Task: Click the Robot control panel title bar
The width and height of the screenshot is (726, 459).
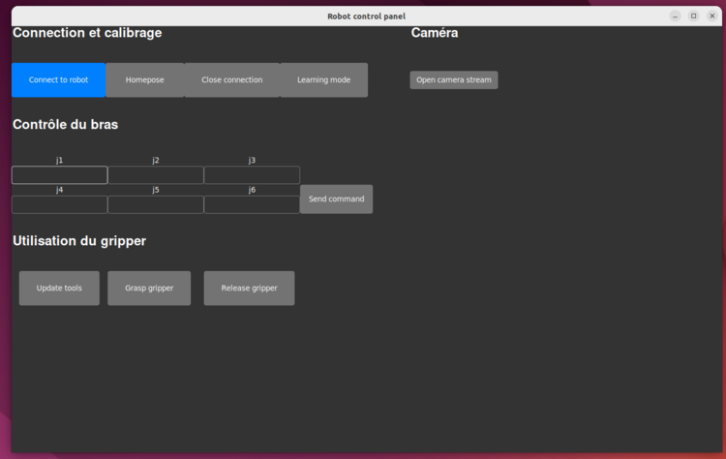Action: point(366,15)
